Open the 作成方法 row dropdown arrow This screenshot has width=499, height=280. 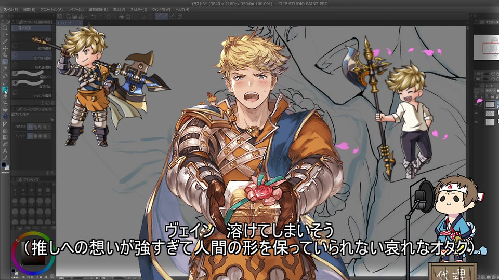pyautogui.click(x=50, y=127)
